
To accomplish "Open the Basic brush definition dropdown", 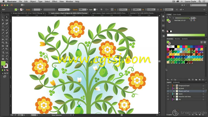I will click(70, 10).
